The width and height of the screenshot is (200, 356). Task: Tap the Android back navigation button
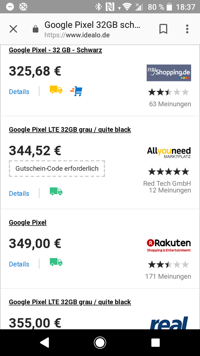44,342
